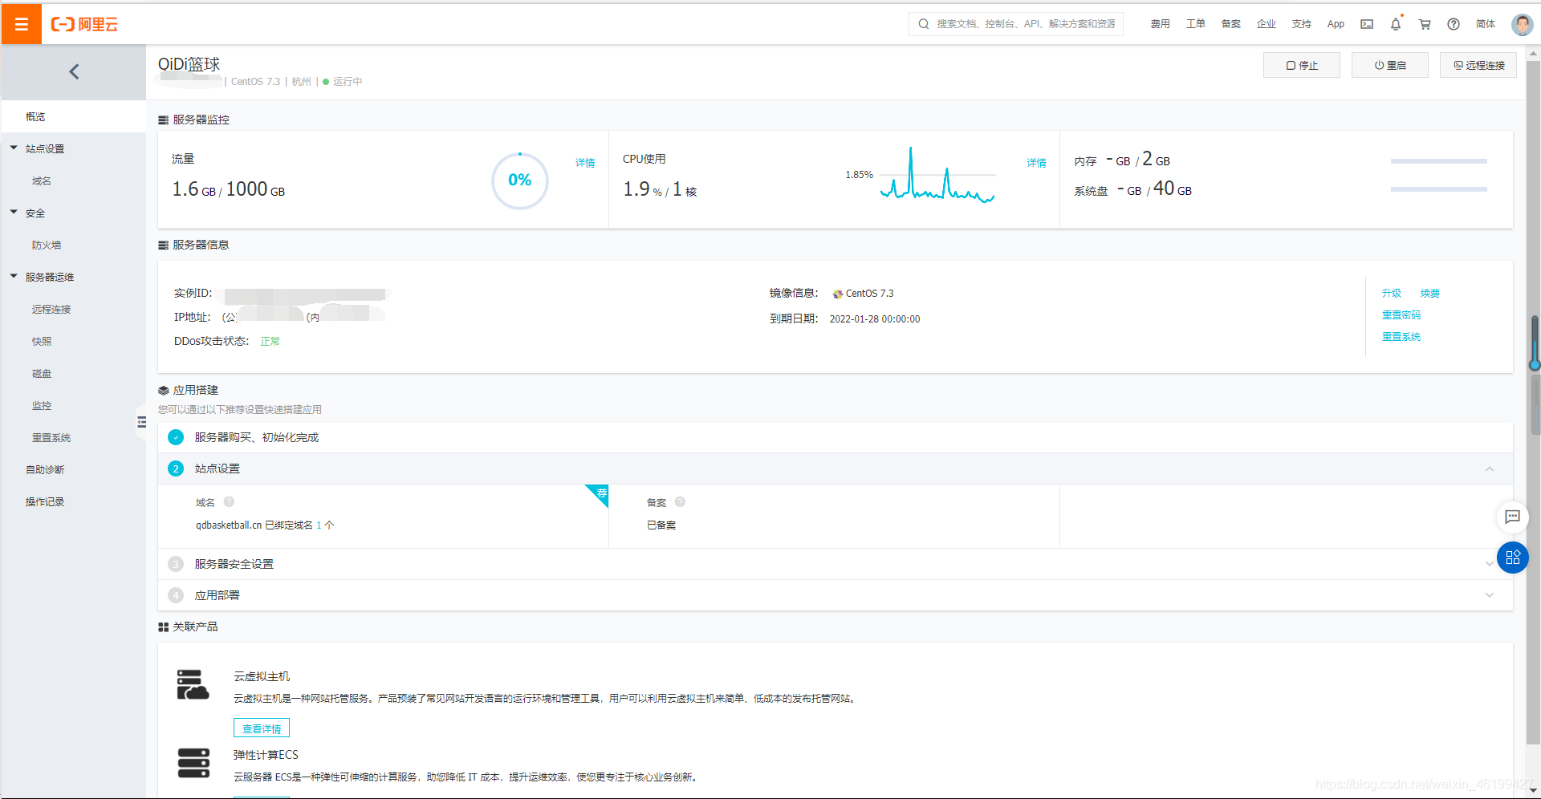This screenshot has width=1541, height=799.
Task: Open the Cloud Shell terminal icon
Action: pyautogui.click(x=1367, y=24)
